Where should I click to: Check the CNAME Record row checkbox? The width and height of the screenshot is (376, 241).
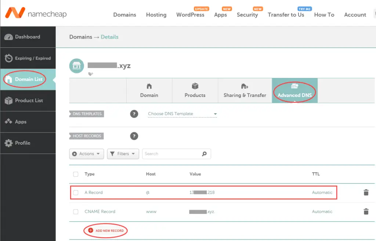(x=76, y=212)
